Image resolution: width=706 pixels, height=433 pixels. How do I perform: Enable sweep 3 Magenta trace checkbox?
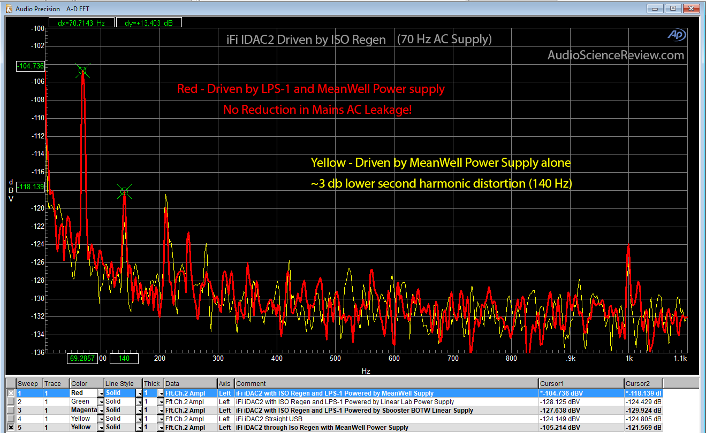tap(11, 410)
